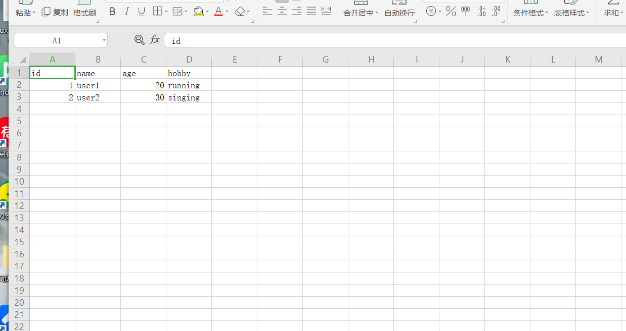Image resolution: width=626 pixels, height=331 pixels.
Task: Expand the borders dropdown arrow
Action: [x=166, y=12]
